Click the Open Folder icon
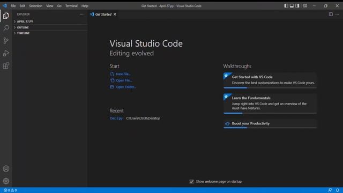This screenshot has width=343, height=193. click(112, 87)
